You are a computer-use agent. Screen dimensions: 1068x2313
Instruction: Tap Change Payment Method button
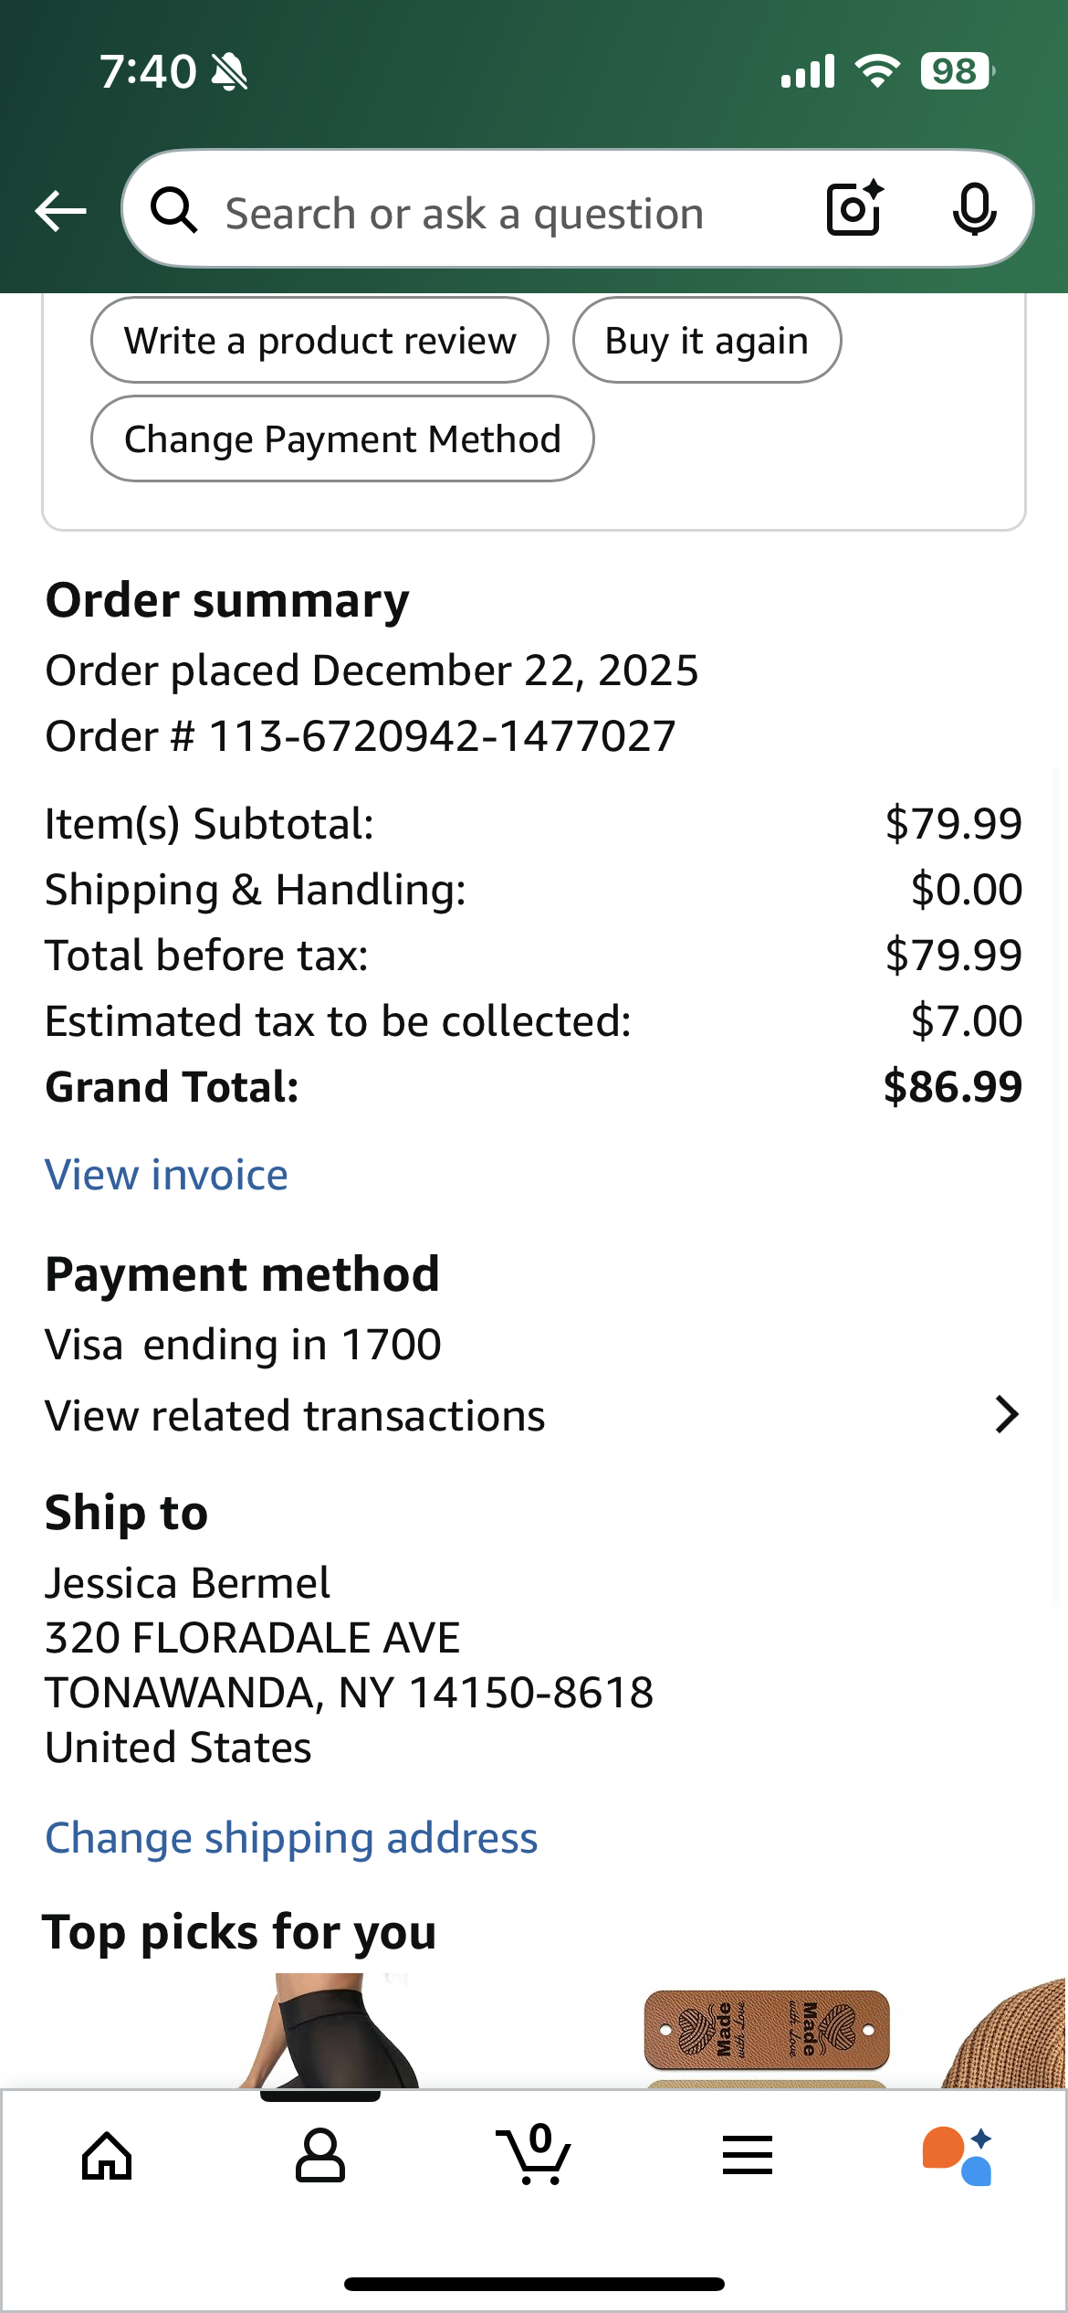pos(342,439)
